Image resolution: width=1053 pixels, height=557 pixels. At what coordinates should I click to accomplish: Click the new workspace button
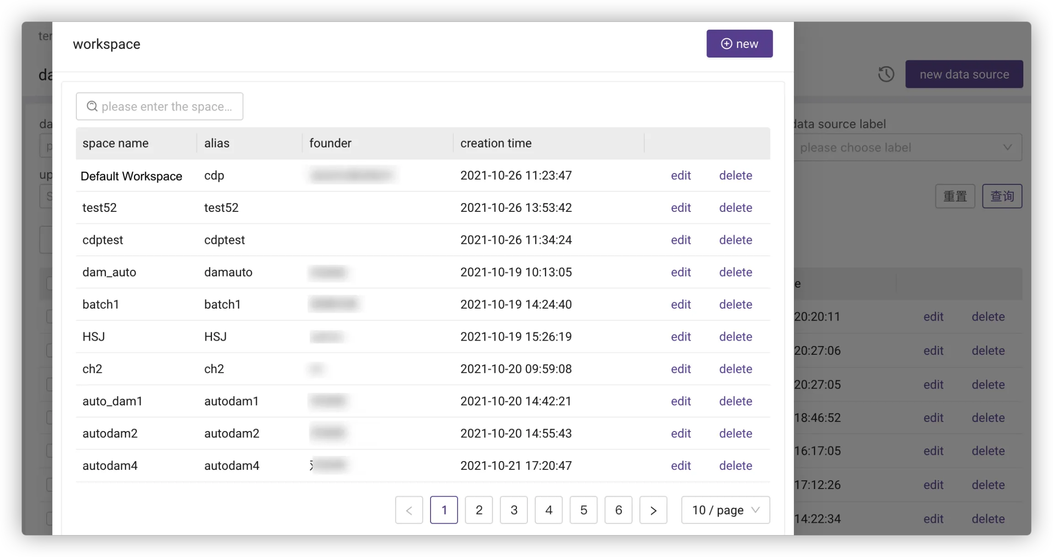(x=739, y=44)
